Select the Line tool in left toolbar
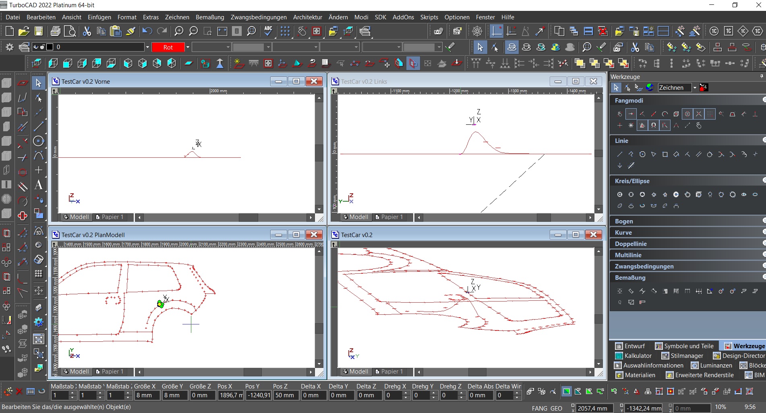Viewport: 766px width, 413px height. (39, 126)
